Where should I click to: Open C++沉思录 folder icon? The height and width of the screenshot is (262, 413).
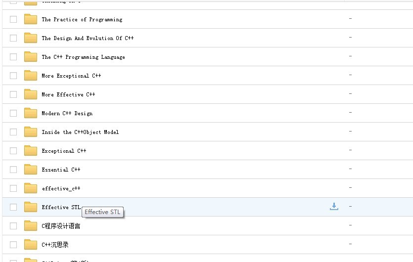coord(31,245)
